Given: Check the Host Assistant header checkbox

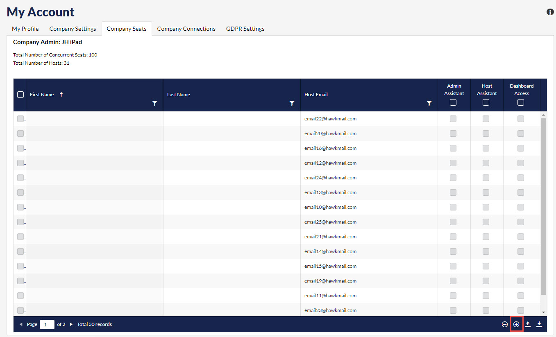Looking at the screenshot, I should point(486,103).
